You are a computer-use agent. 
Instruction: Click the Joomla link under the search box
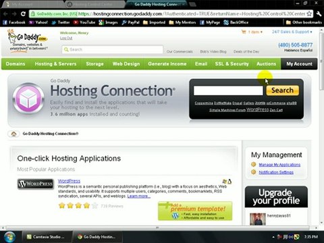(260, 103)
